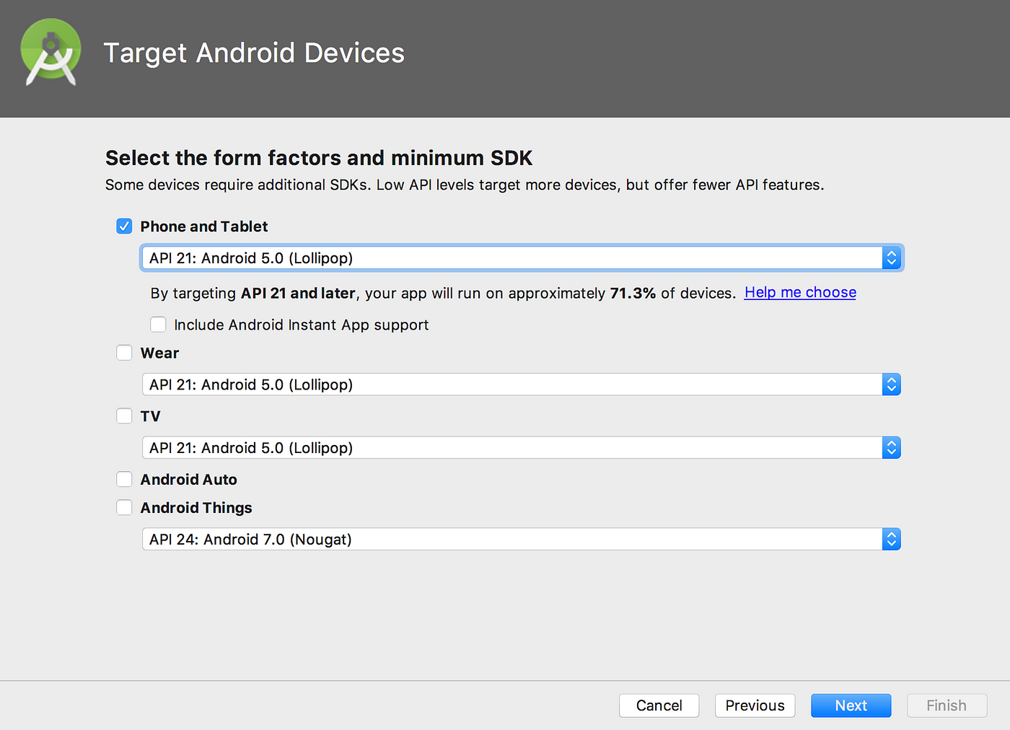Image resolution: width=1010 pixels, height=730 pixels.
Task: Enable the Android Auto checkbox
Action: 124,480
